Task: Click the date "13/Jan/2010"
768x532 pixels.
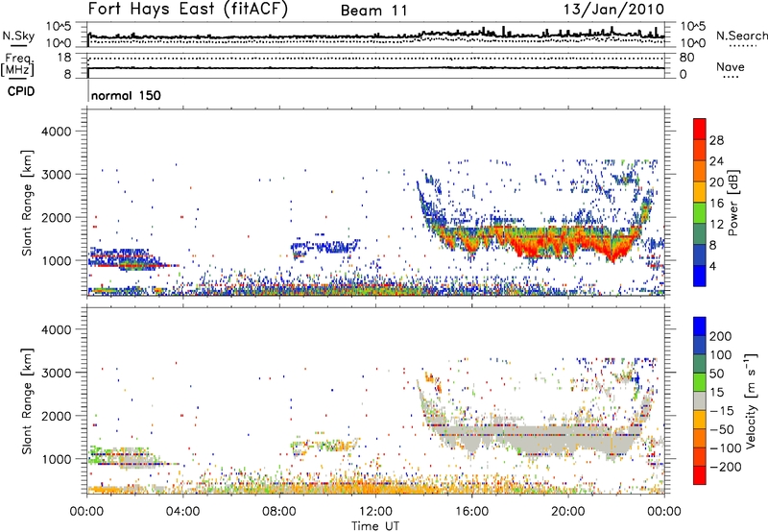Action: [x=613, y=9]
